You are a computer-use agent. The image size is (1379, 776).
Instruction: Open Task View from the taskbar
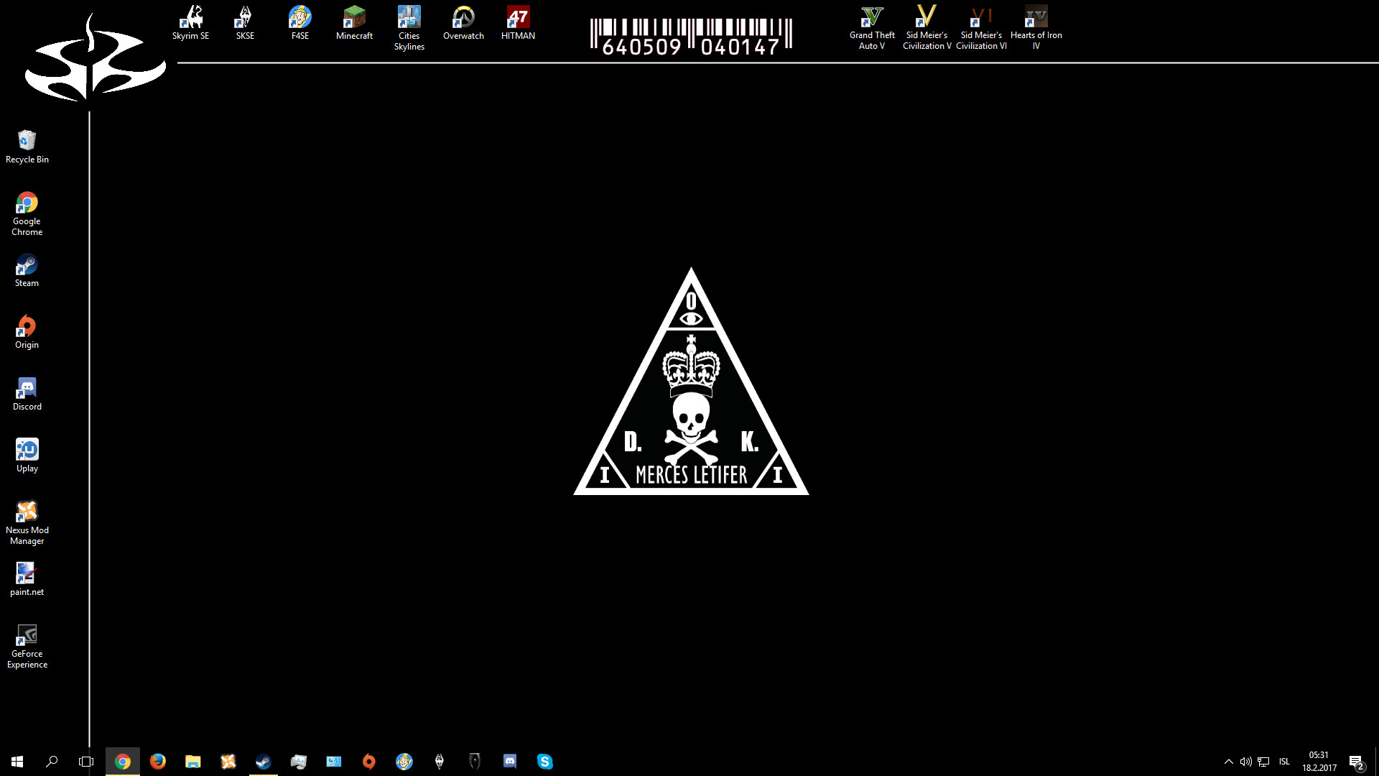[86, 761]
